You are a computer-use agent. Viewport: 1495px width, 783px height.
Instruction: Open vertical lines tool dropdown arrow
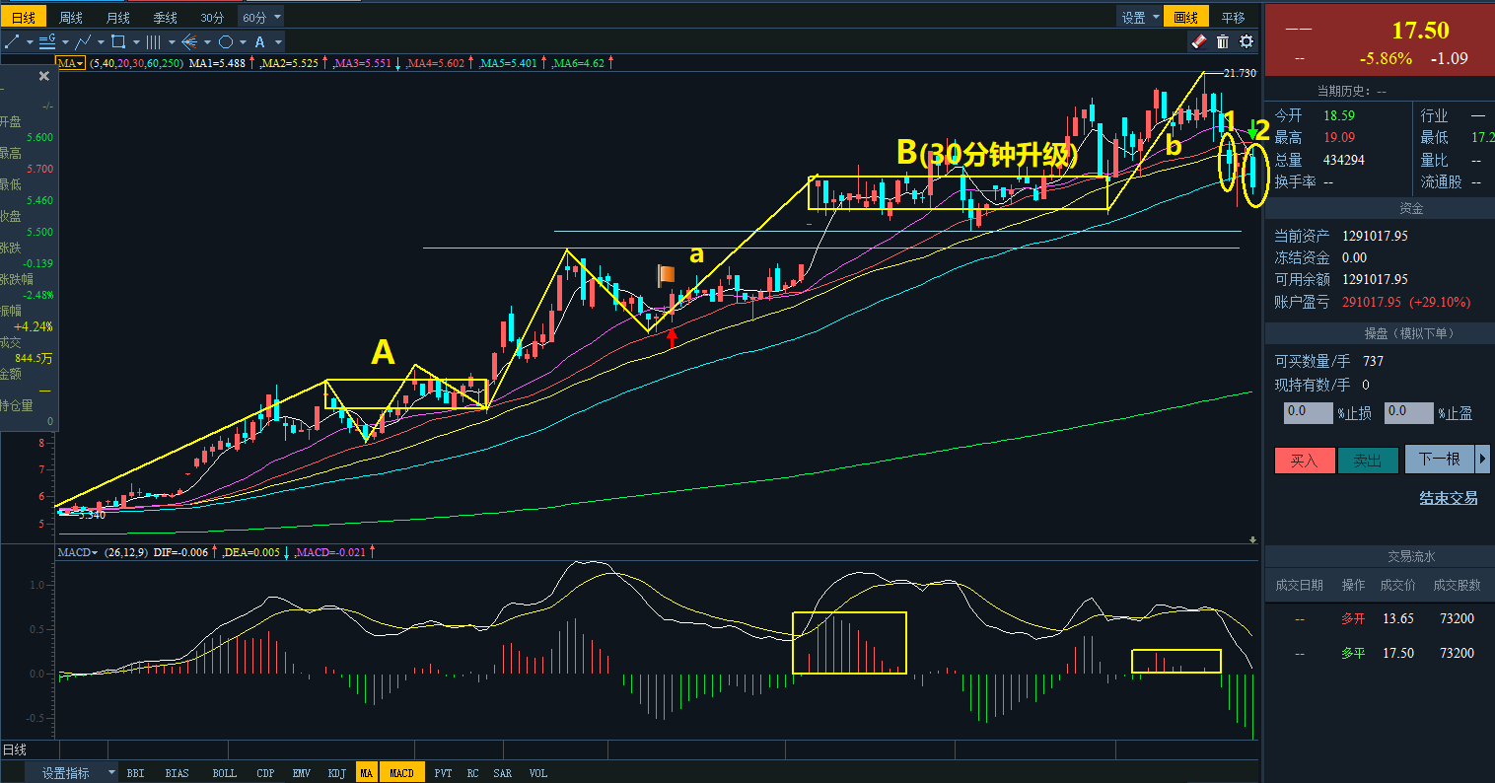click(x=172, y=42)
